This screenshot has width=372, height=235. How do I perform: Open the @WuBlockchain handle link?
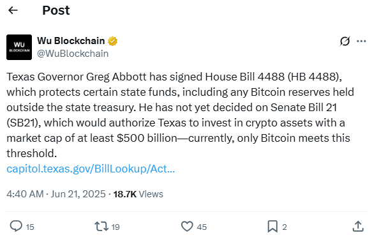(x=73, y=54)
